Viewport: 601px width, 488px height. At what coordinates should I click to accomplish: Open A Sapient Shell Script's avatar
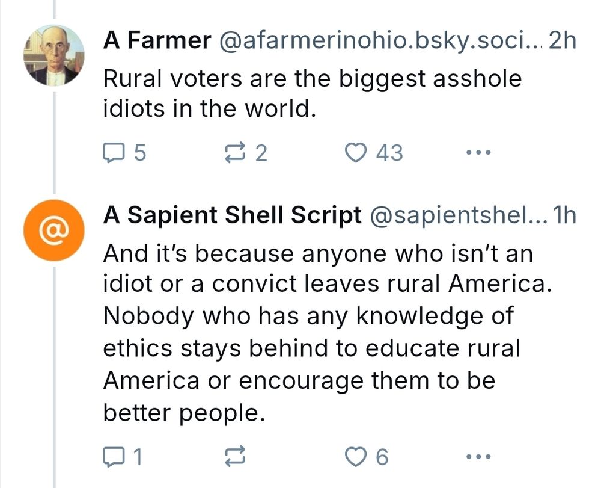[53, 229]
